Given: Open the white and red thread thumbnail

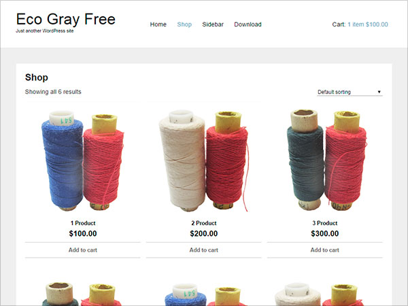Looking at the screenshot, I should [x=203, y=160].
